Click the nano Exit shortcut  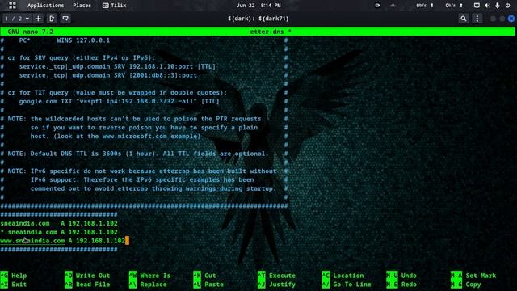click(x=14, y=285)
